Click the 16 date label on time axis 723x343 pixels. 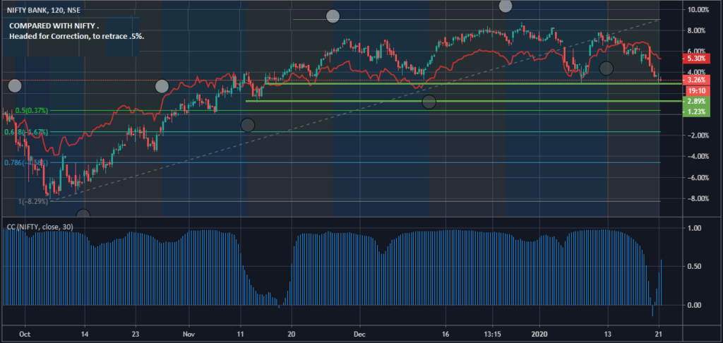coord(446,333)
